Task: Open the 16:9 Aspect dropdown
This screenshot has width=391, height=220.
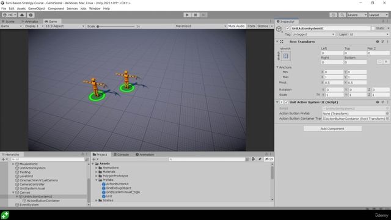Action: [65, 26]
